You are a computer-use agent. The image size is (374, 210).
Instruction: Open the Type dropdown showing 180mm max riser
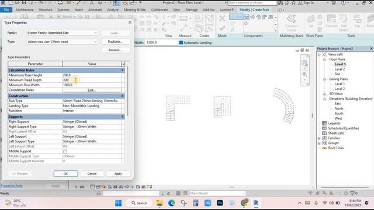point(62,41)
